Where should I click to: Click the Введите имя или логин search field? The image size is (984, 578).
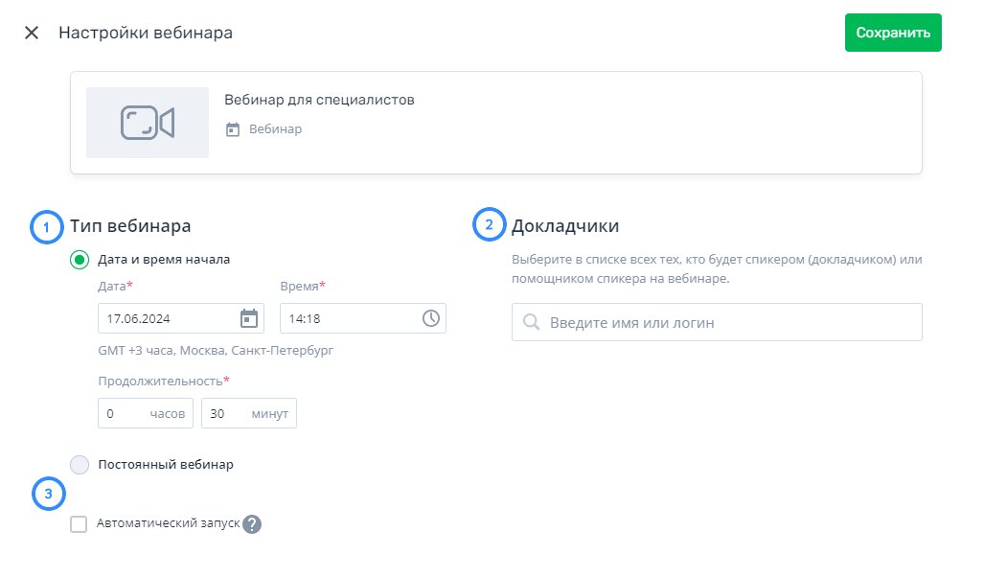click(x=728, y=323)
